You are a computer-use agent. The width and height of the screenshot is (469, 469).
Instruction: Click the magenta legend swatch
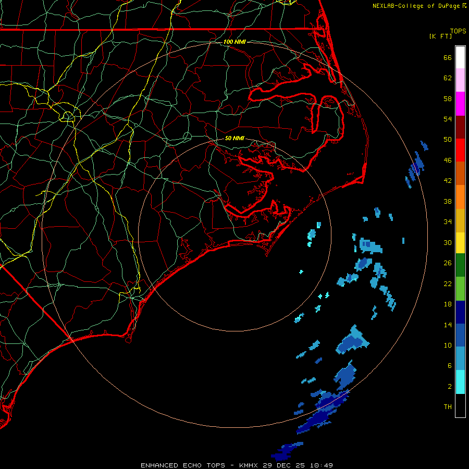tap(460, 104)
